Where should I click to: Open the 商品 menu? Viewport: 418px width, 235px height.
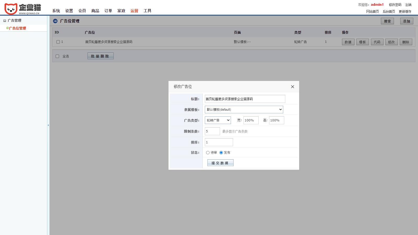click(95, 11)
